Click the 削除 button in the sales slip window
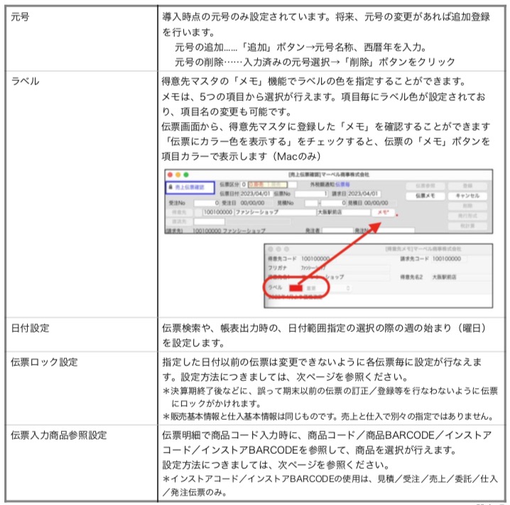Screen dimensions: 510x505 pyautogui.click(x=465, y=206)
